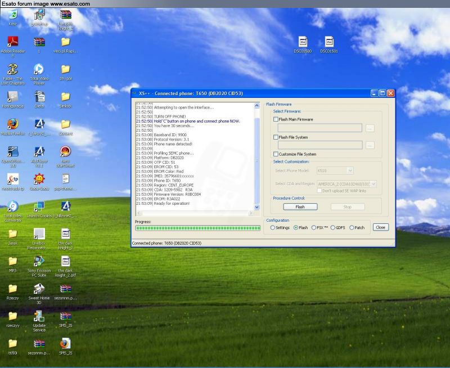Browse for the Flash Main Firmware file

(x=370, y=128)
